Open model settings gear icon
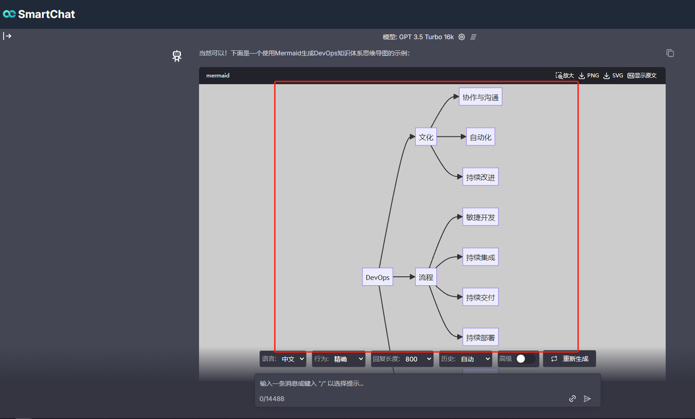The width and height of the screenshot is (695, 419). click(462, 37)
